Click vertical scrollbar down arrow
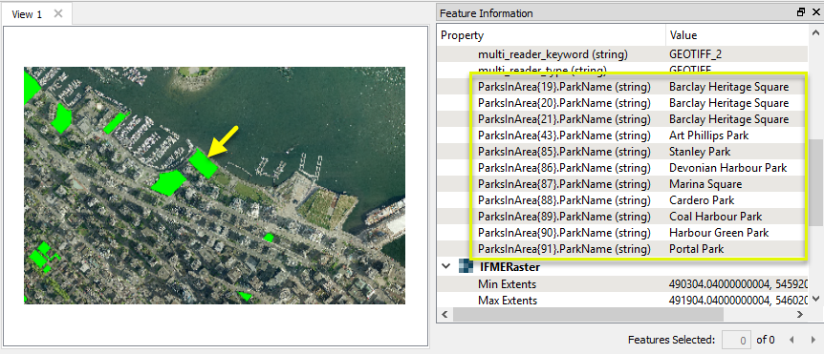The image size is (824, 354). coord(815,299)
